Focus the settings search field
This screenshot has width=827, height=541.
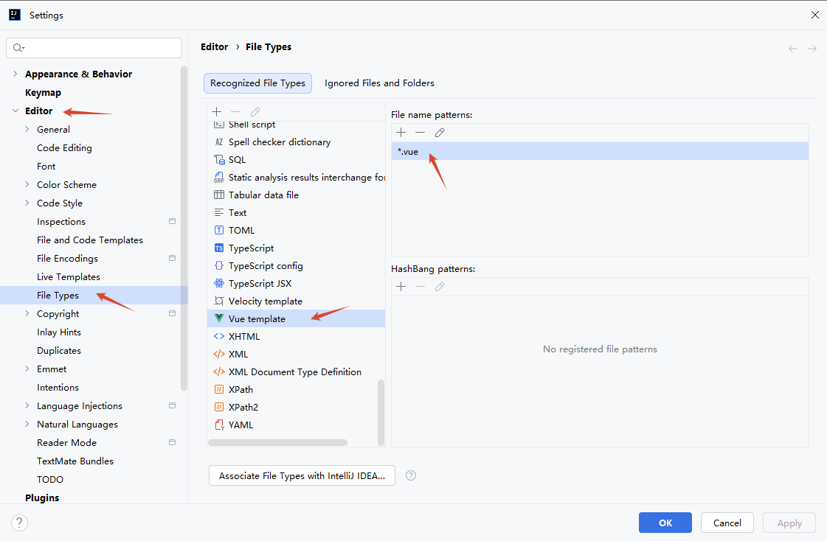[94, 48]
